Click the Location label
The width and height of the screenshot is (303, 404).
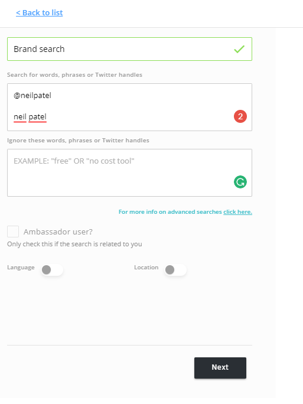pyautogui.click(x=146, y=268)
